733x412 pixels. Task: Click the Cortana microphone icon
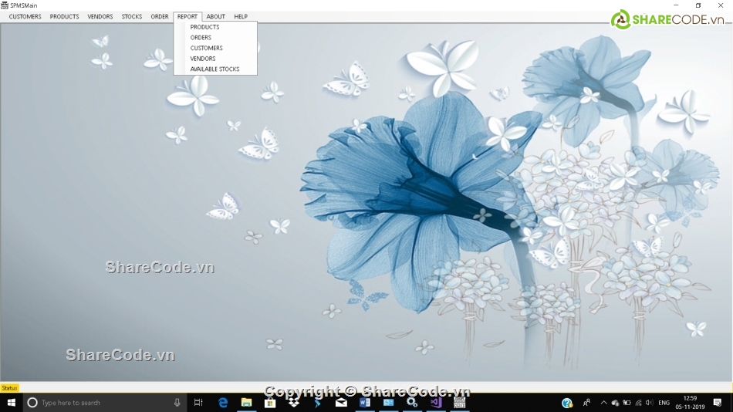point(177,403)
